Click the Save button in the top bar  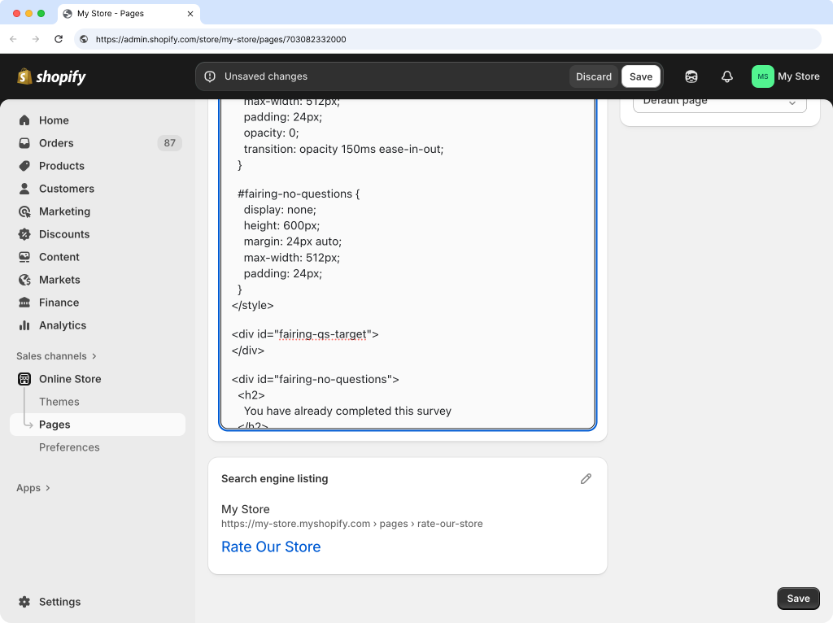click(x=640, y=76)
